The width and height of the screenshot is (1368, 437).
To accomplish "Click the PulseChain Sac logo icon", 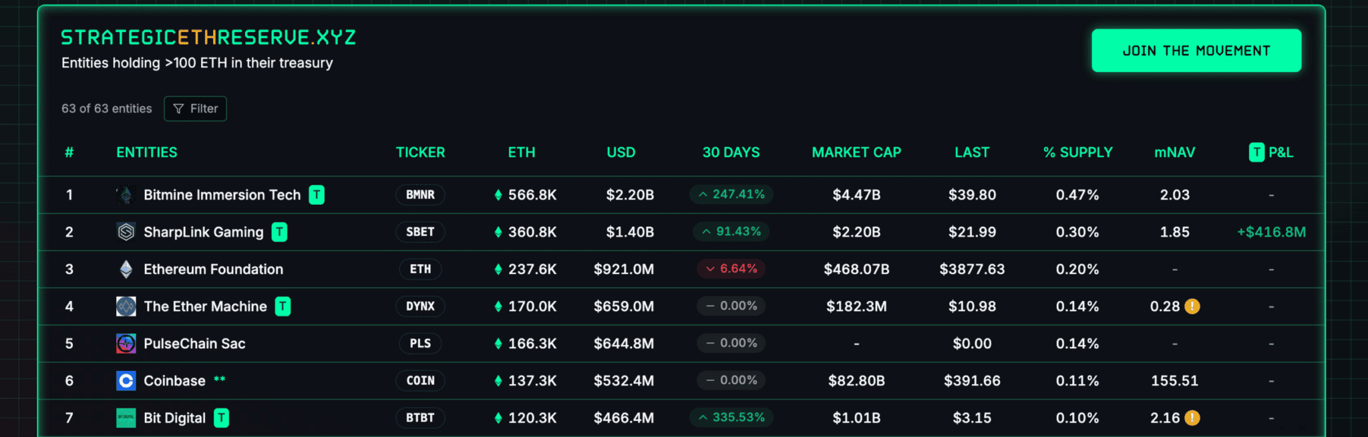I will click(126, 344).
